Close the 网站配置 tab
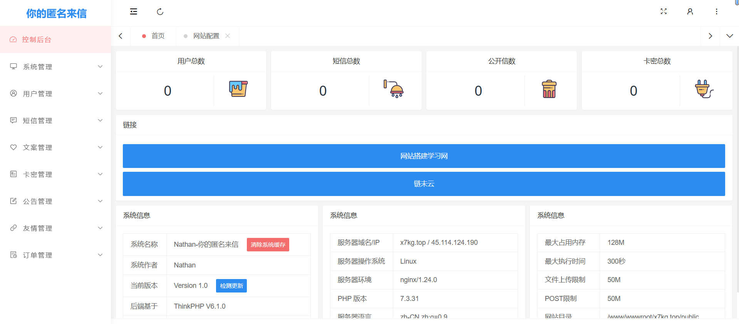The height and width of the screenshot is (324, 739). pos(228,36)
